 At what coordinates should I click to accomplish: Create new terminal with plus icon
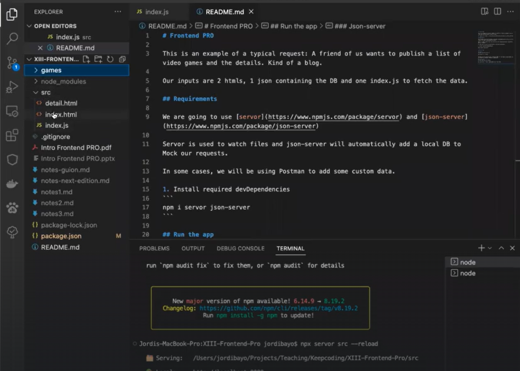481,248
